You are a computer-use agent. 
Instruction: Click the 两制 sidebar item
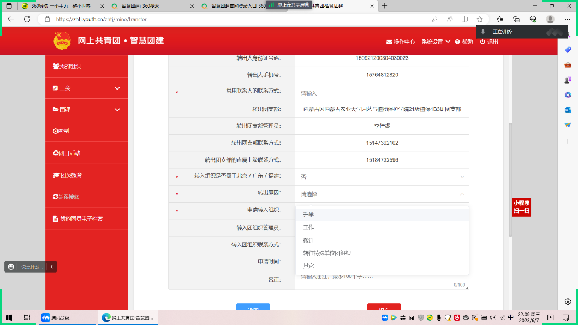[63, 131]
